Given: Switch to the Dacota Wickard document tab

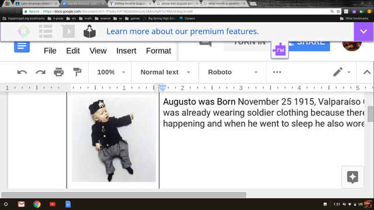Looking at the screenshot, I should [83, 3].
